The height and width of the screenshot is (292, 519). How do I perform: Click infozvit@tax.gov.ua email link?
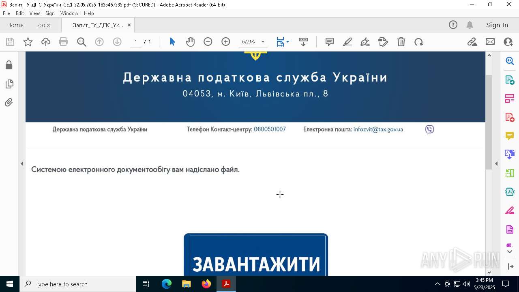click(378, 129)
